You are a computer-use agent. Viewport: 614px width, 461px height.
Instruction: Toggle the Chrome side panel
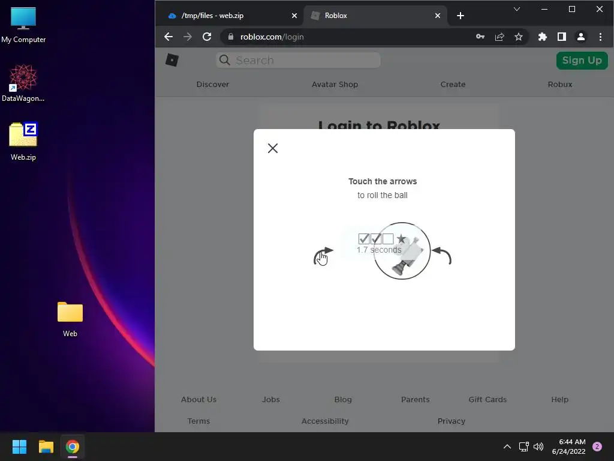561,37
